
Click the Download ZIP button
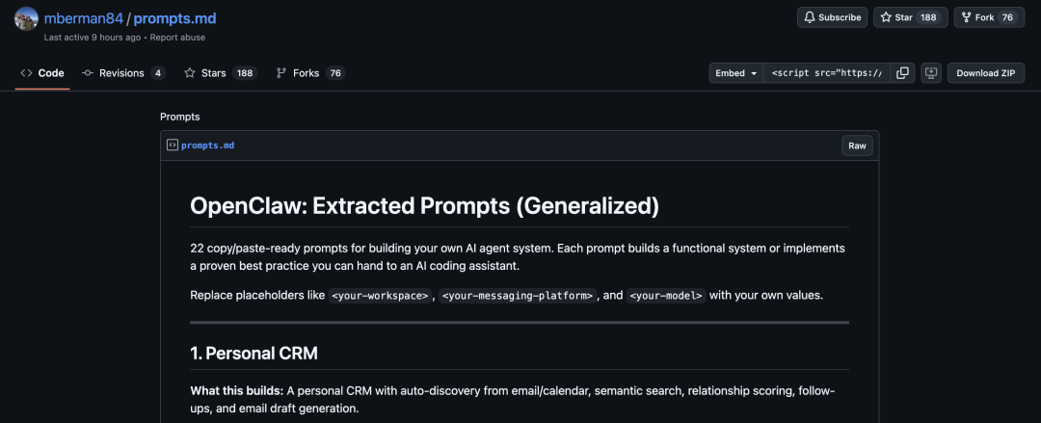coord(985,73)
